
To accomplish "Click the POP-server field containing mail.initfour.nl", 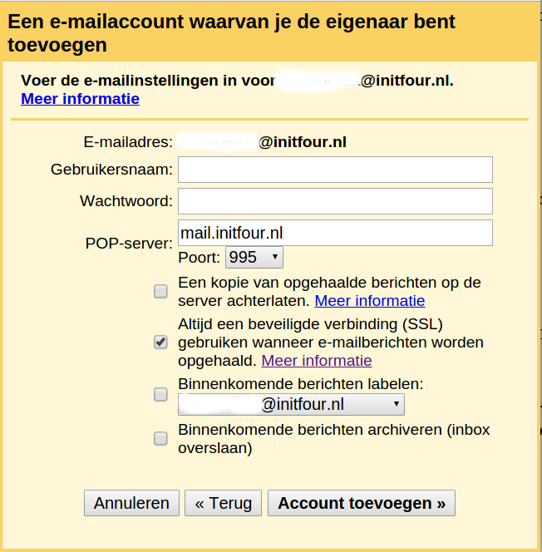I will [x=335, y=233].
